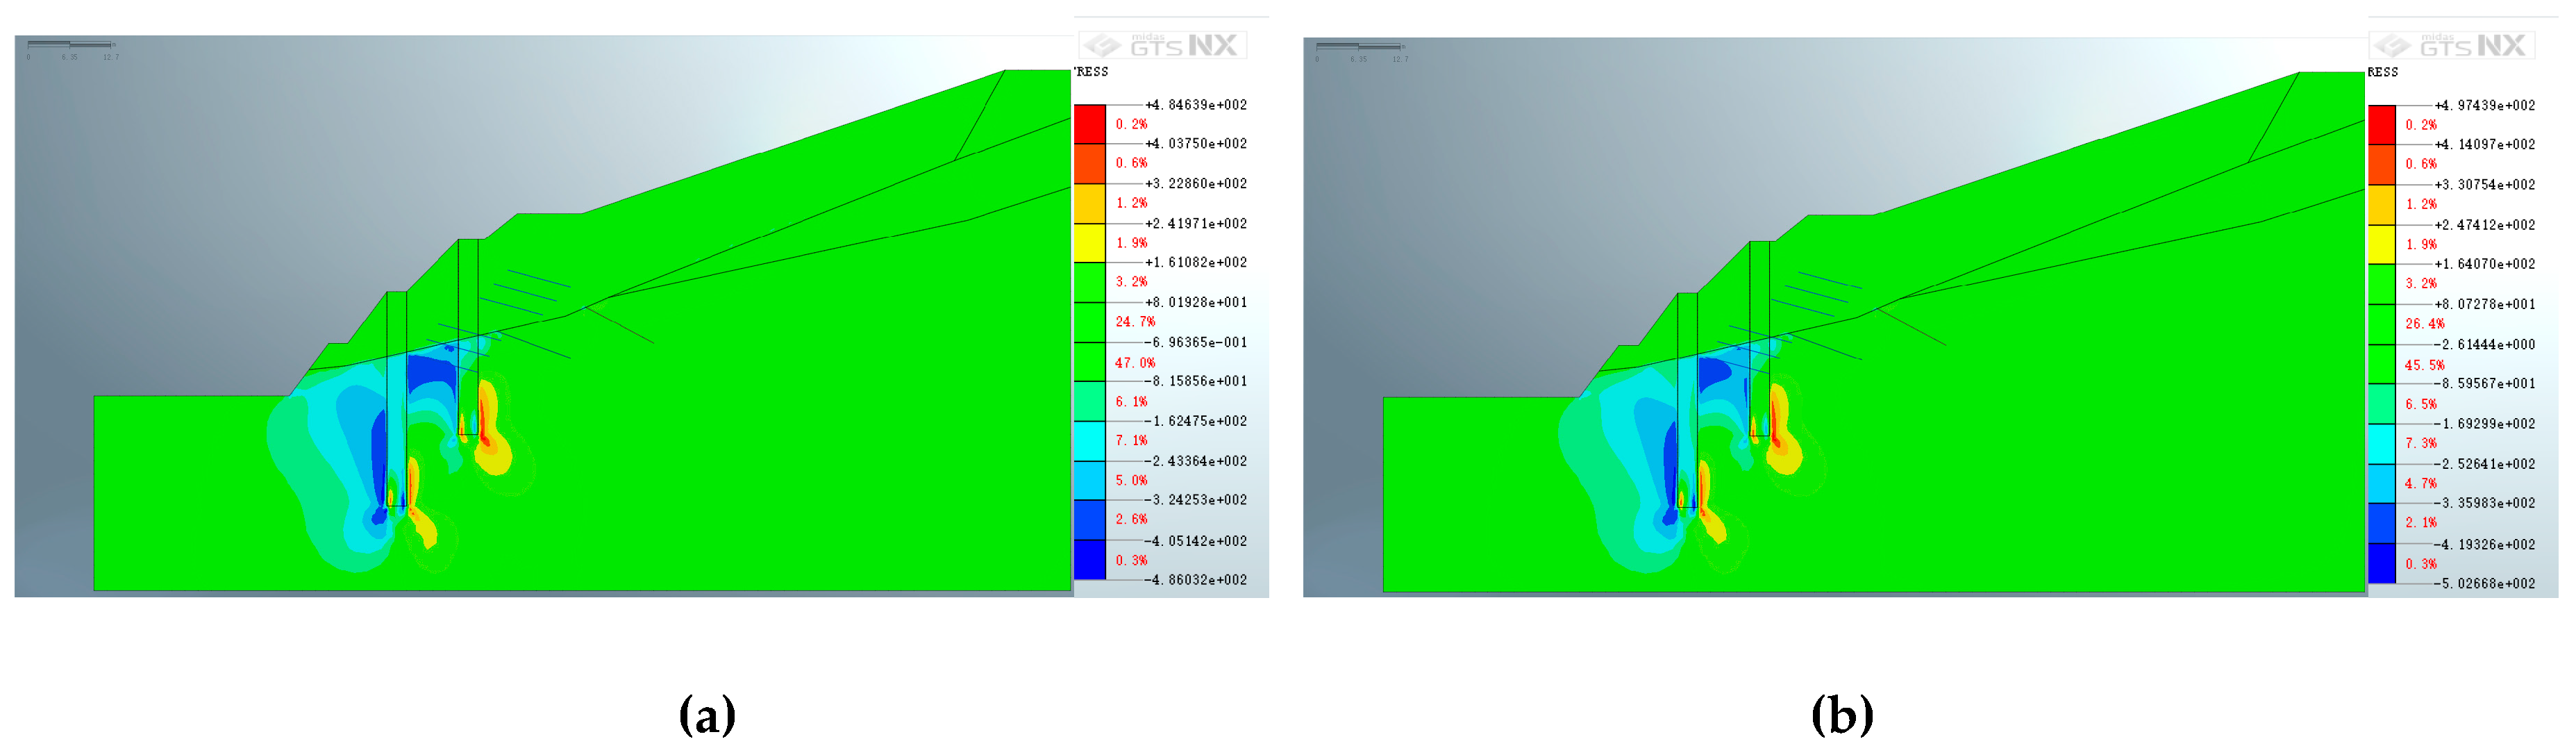Select the 47.0% green legend band
2576x755 pixels.
click(x=1089, y=362)
